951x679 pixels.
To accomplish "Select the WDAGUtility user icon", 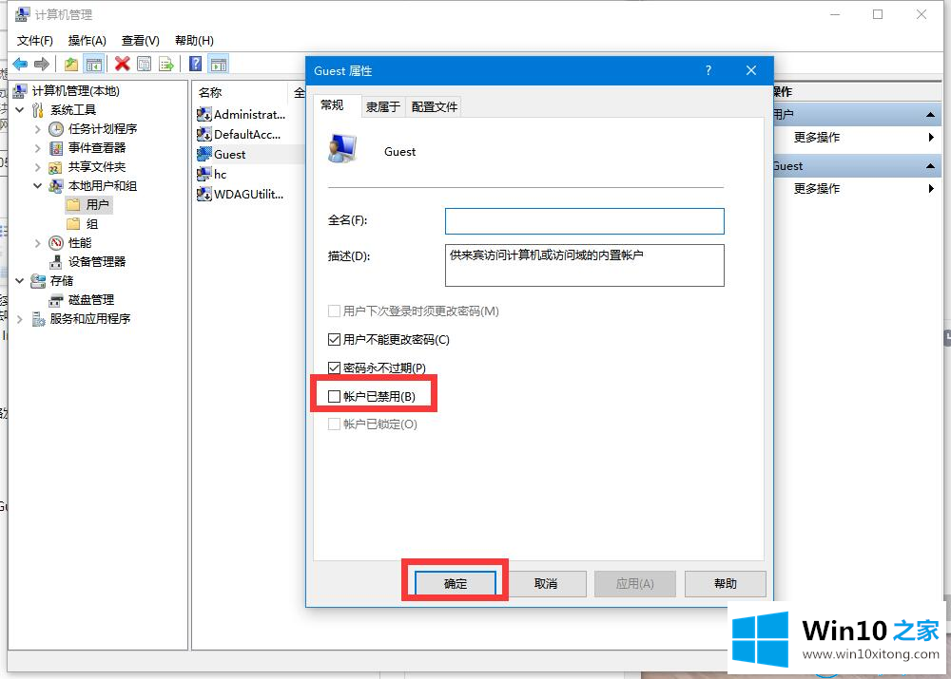I will [x=204, y=194].
